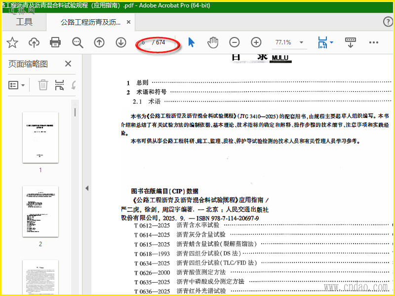This screenshot has width=395, height=296.
Task: Click contents entry 2.1 术语
Action: pyautogui.click(x=262, y=102)
